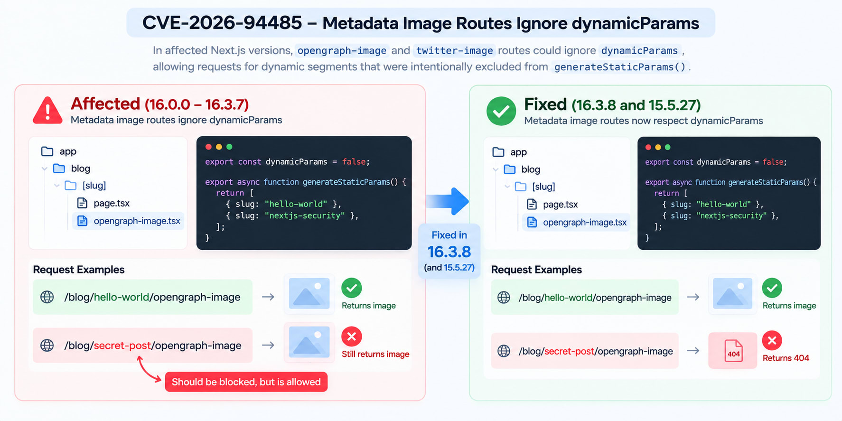Click the image thumbnail next to Still returns image

coord(309,342)
